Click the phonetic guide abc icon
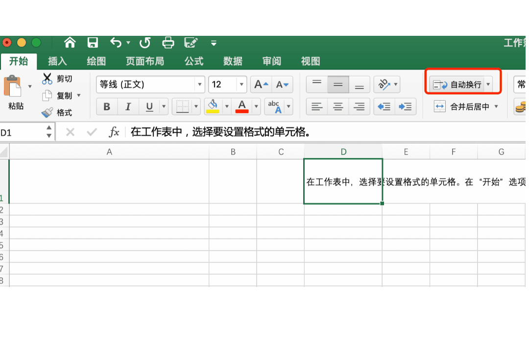Viewport: 529px width, 339px height. pyautogui.click(x=275, y=107)
